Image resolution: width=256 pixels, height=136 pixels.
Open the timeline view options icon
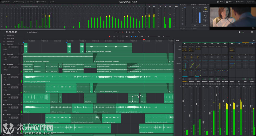(x=142, y=37)
